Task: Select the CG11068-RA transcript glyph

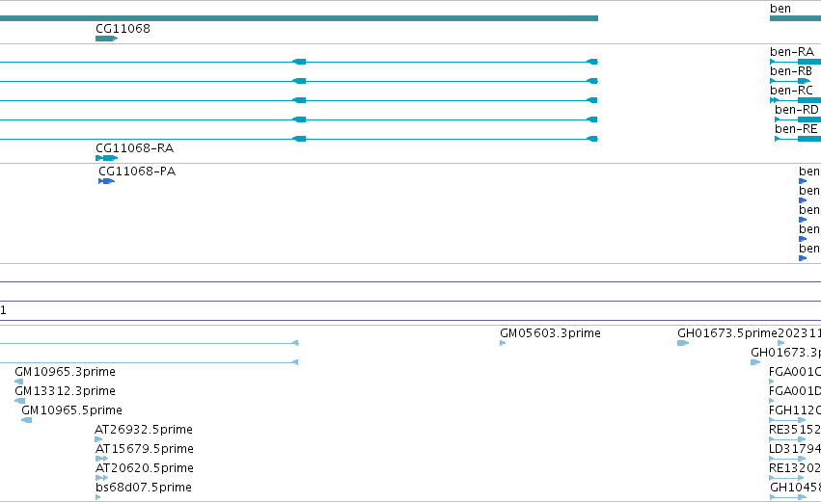Action: coord(107,158)
